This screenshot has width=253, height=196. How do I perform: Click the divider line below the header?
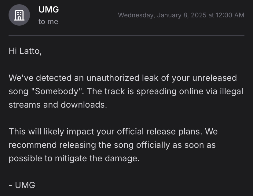click(127, 35)
